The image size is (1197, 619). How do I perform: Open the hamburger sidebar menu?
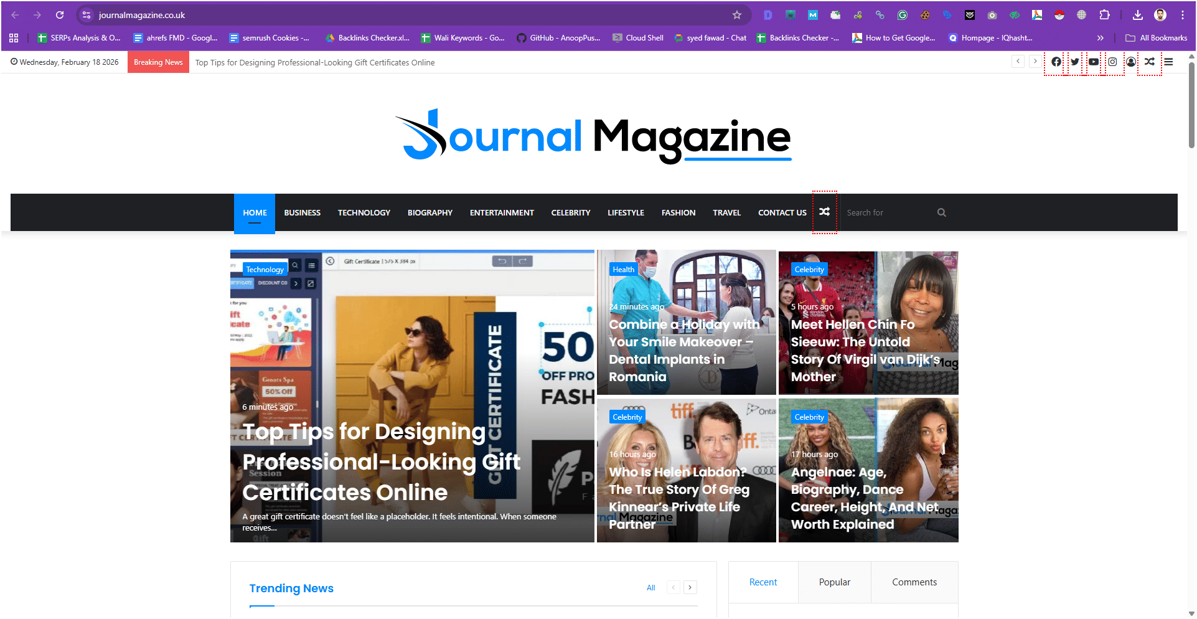(x=1169, y=62)
